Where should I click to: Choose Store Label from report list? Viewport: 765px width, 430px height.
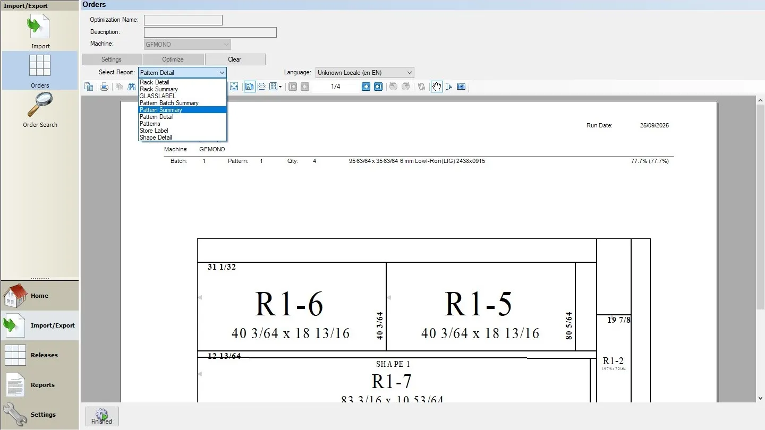coord(183,131)
